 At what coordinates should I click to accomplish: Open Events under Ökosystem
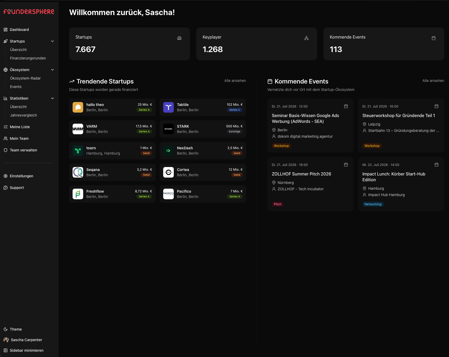[x=16, y=87]
